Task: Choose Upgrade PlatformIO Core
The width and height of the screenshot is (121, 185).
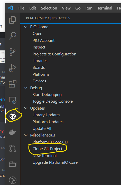Action: tap(55, 162)
